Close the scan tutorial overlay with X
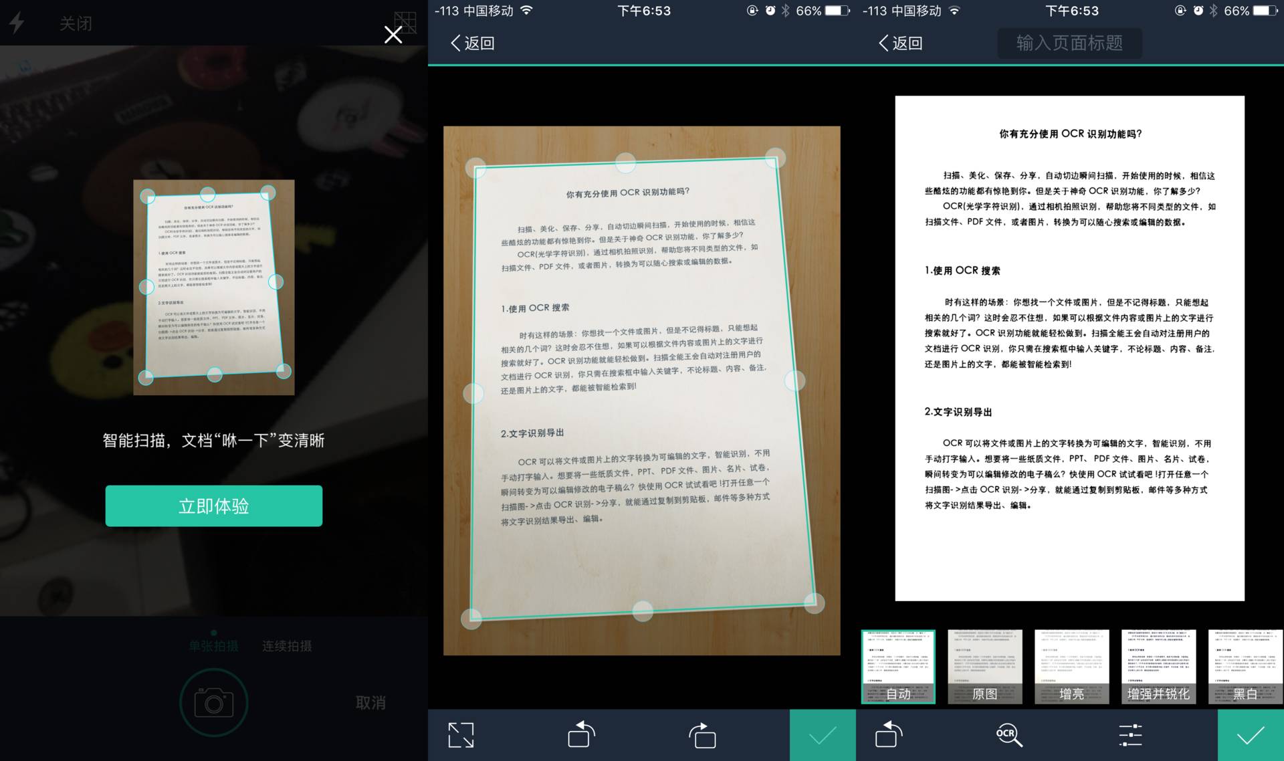 point(393,35)
